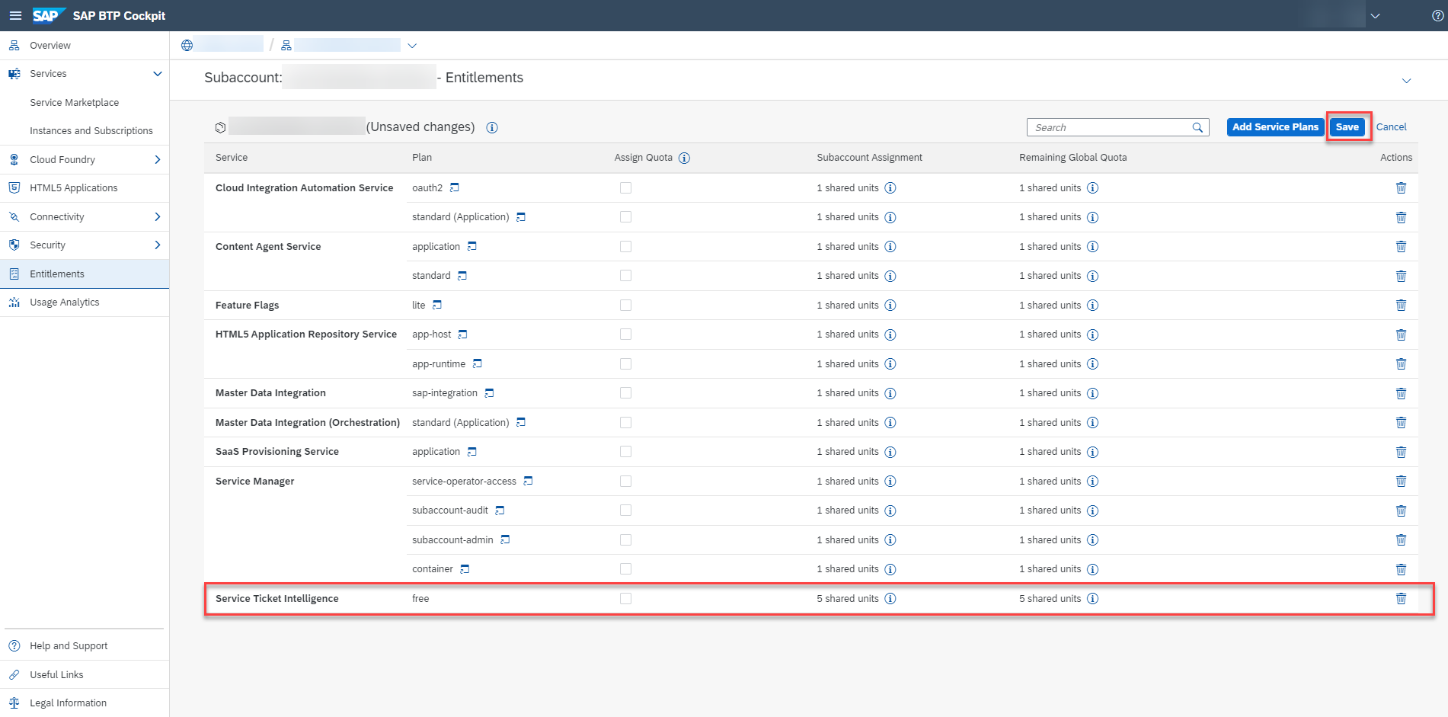Show info about unsaved changes

(492, 127)
